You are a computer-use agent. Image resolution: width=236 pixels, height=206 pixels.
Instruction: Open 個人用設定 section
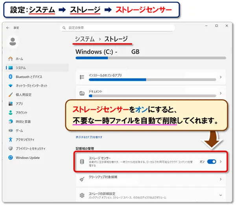(x=37, y=95)
